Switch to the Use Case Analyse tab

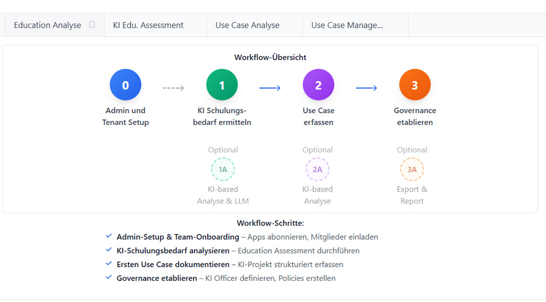pos(247,25)
